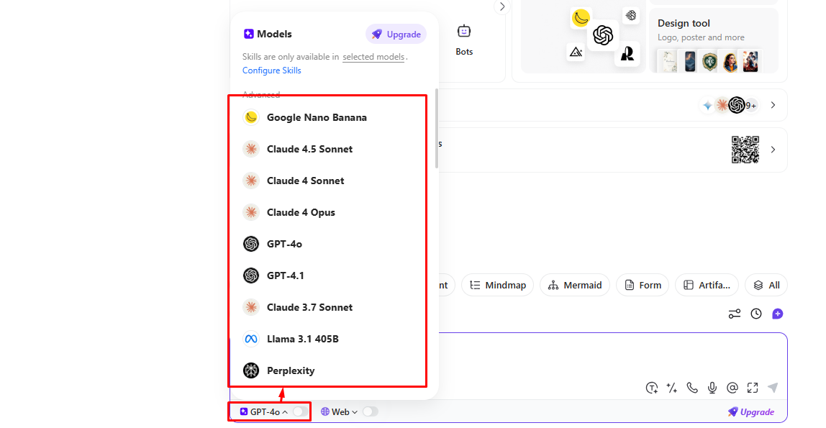826x428 pixels.
Task: Click the @ mention icon
Action: coord(732,388)
